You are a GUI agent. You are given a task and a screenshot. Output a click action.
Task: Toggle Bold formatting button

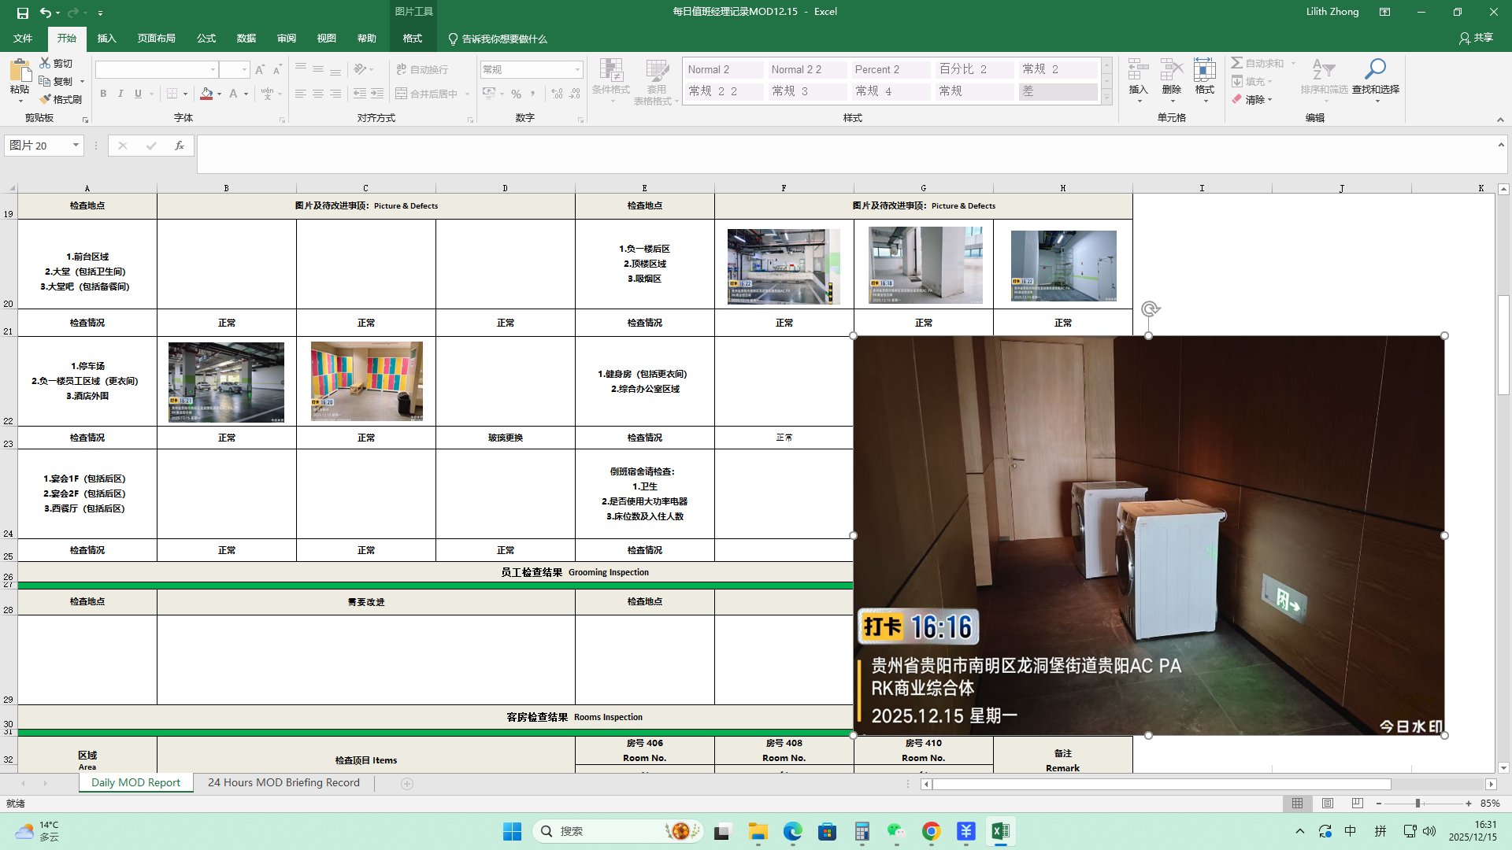pos(103,94)
